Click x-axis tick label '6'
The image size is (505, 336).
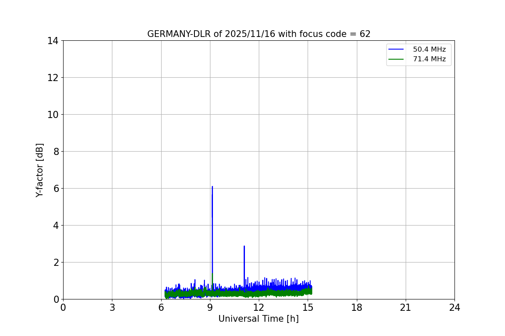[x=161, y=307]
